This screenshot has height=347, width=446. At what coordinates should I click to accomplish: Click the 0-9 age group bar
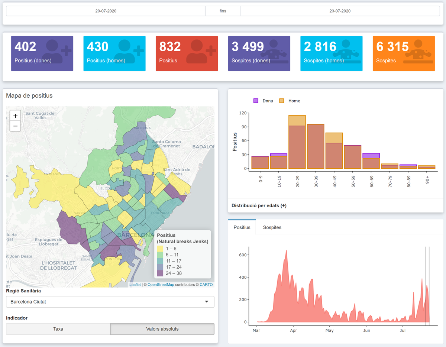260,162
